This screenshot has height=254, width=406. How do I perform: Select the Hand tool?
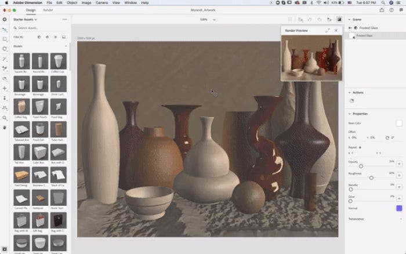pos(5,128)
